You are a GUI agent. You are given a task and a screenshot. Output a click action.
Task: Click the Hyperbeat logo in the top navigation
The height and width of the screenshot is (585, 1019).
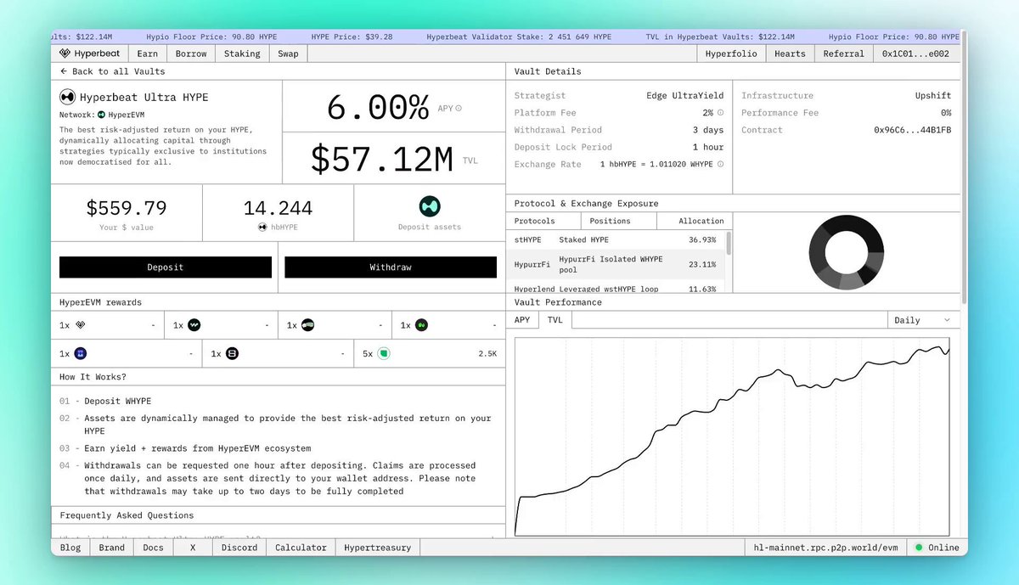89,53
